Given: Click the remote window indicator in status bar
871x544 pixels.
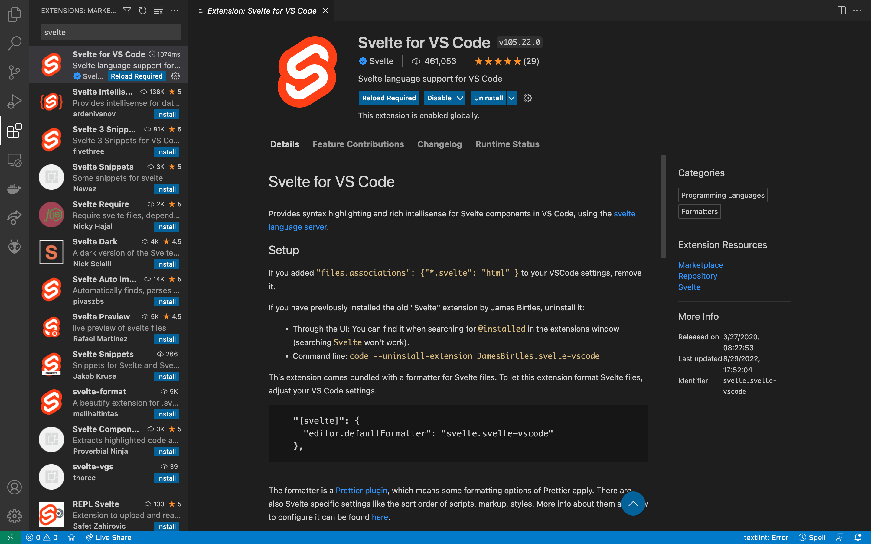Looking at the screenshot, I should coord(10,537).
